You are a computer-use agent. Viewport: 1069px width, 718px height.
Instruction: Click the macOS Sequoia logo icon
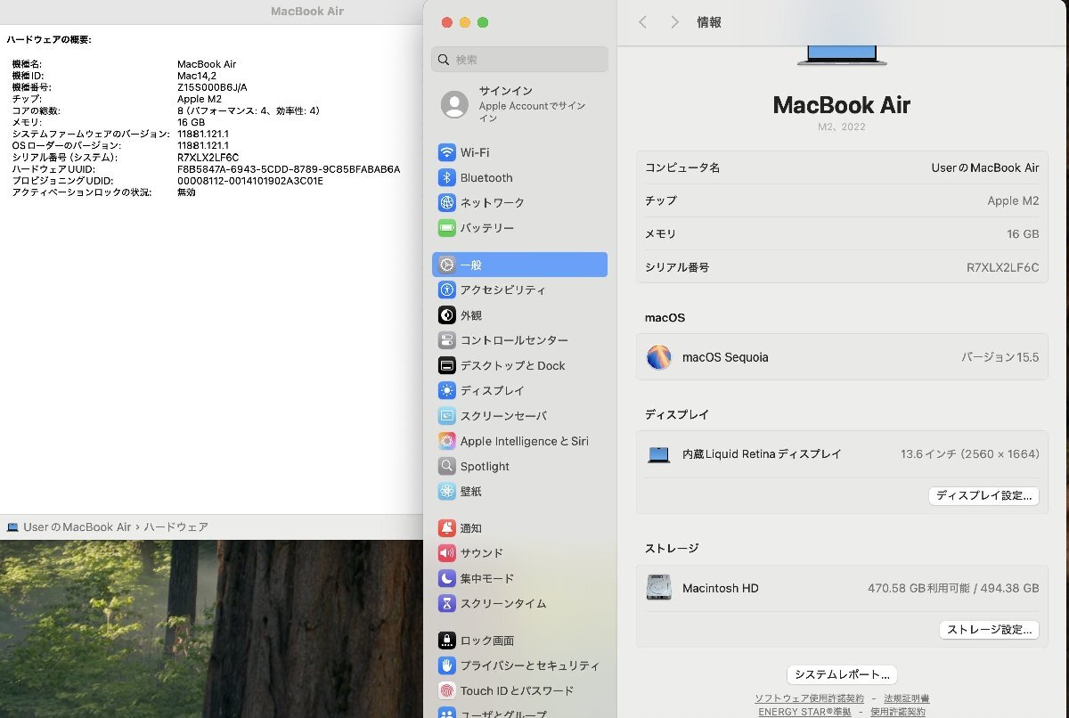pos(659,357)
